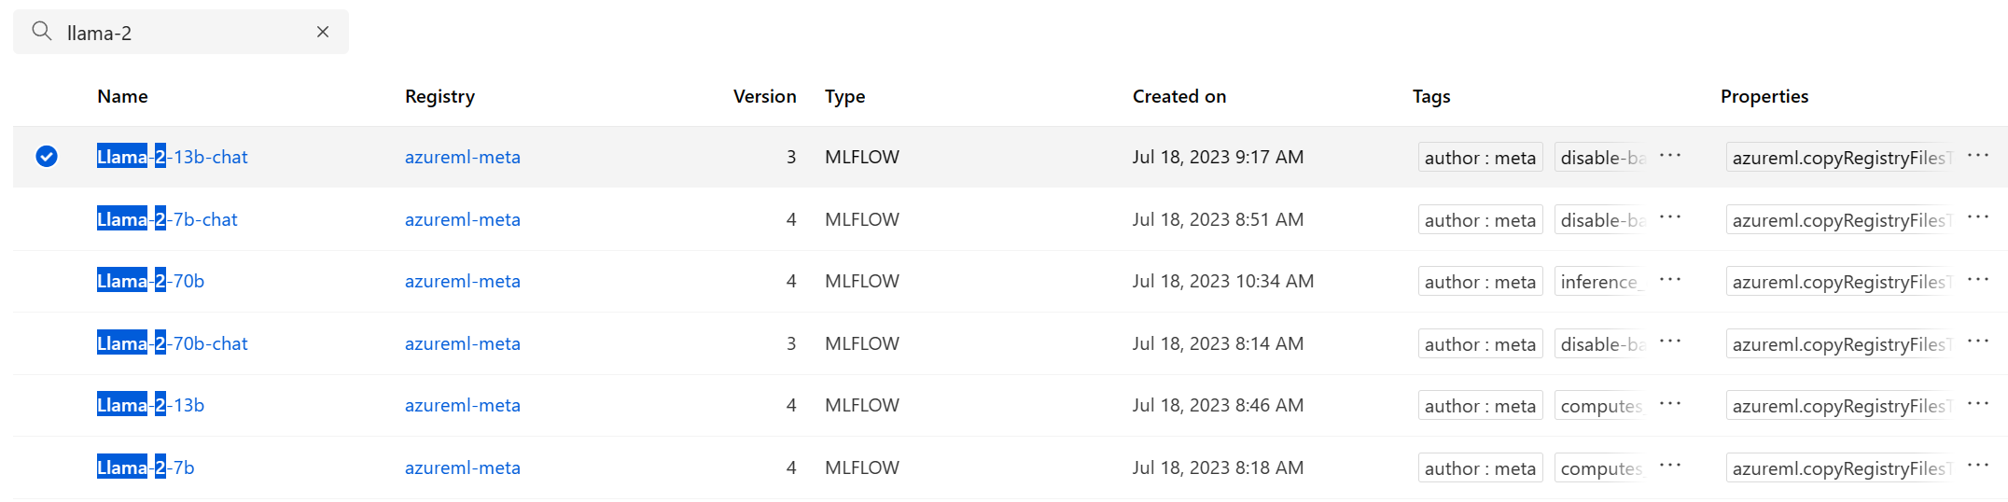Uncheck the Llama-2-13b-chat row checkbox
The width and height of the screenshot is (2008, 502).
(47, 157)
